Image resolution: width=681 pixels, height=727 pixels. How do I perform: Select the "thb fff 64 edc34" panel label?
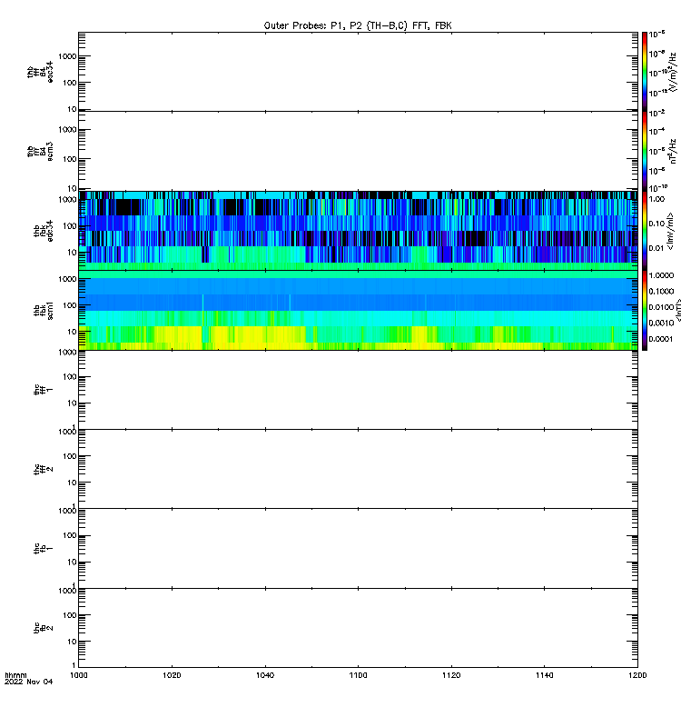coord(40,72)
